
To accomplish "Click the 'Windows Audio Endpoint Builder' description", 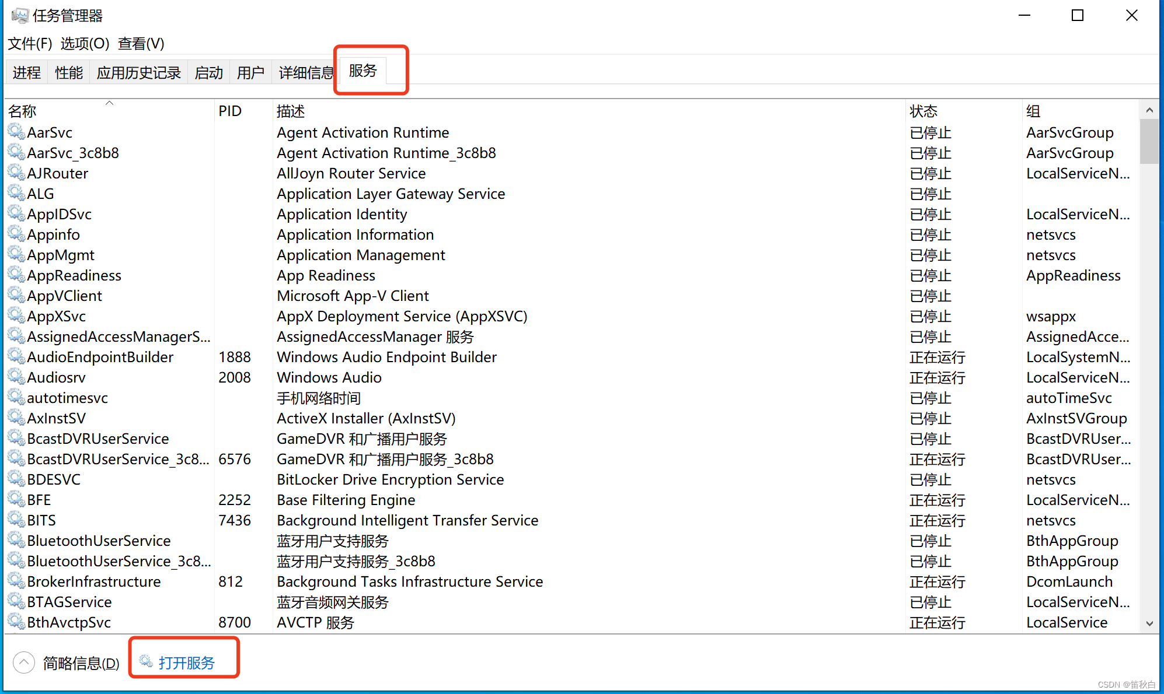I will coord(386,357).
